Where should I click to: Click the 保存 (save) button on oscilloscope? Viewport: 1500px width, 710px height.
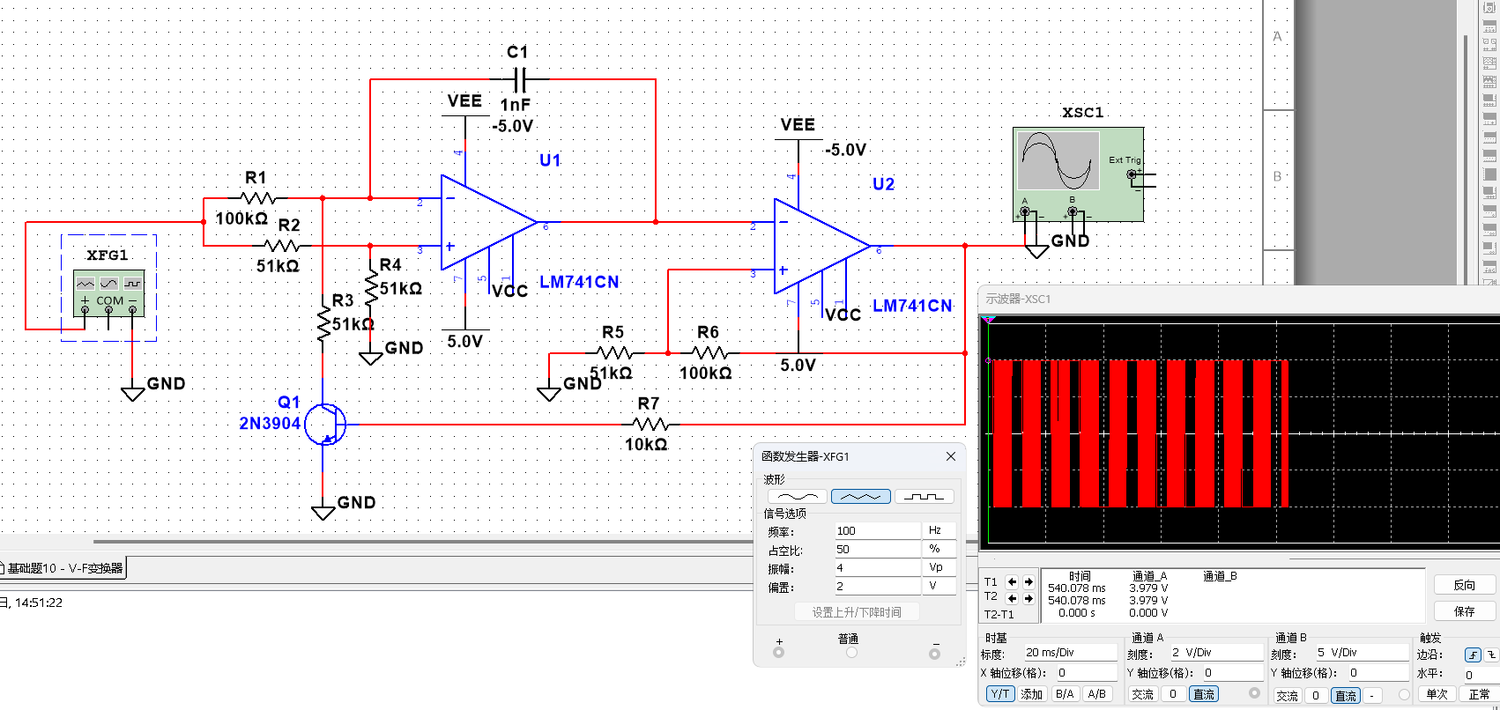1464,610
